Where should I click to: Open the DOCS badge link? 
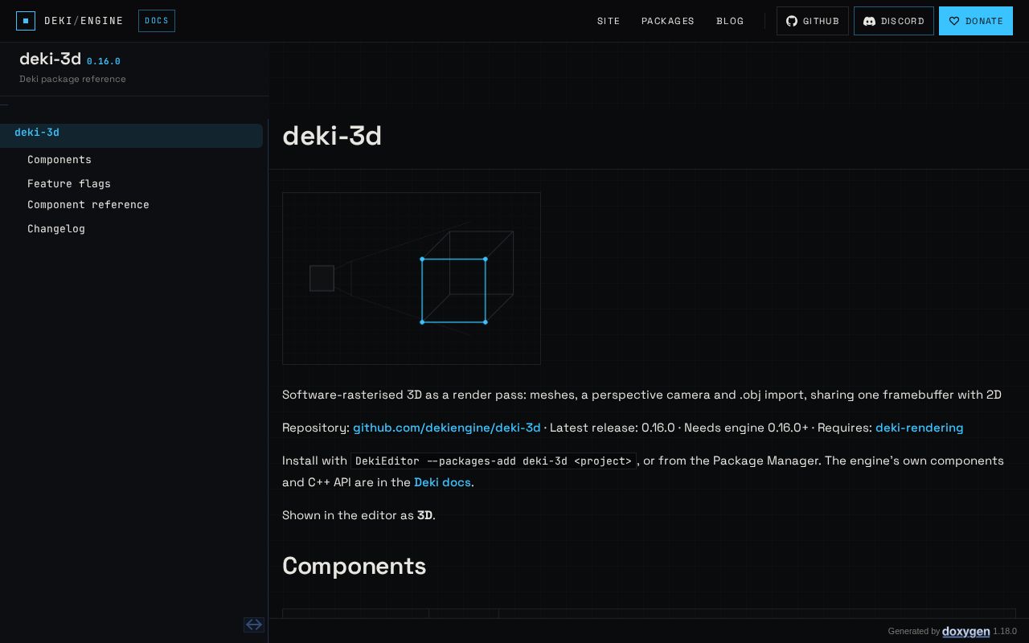[x=157, y=21]
